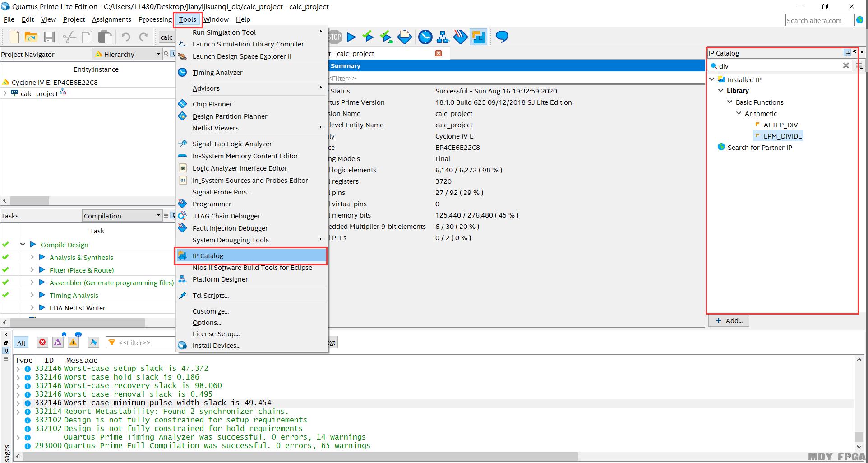The image size is (868, 463).
Task: Filter flagged messages with the flag icon
Action: (x=93, y=343)
